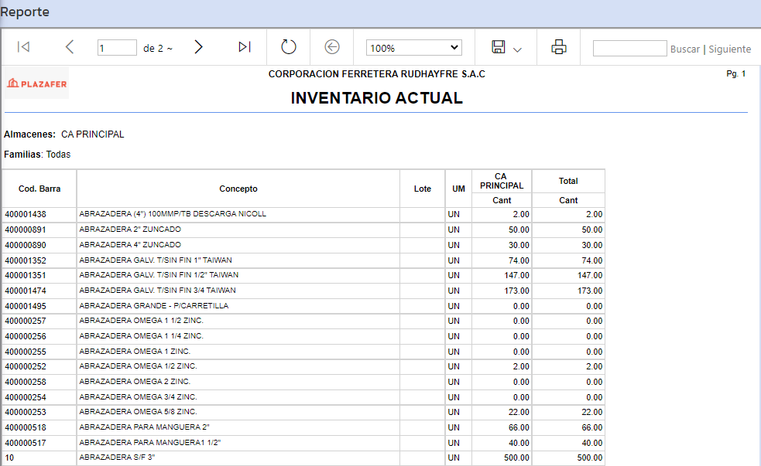Viewport: 761px width, 466px height.
Task: Click ABRAZADERA OMEGA 1 ZINC. concept
Action: [135, 351]
